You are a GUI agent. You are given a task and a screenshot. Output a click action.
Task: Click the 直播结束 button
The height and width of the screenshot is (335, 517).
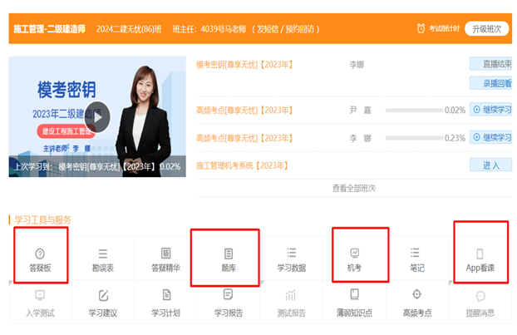pyautogui.click(x=491, y=64)
